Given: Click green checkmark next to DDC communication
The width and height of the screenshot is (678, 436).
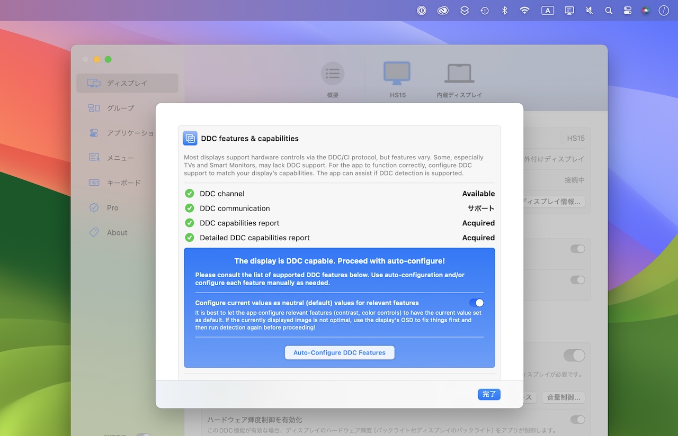Looking at the screenshot, I should pos(190,208).
